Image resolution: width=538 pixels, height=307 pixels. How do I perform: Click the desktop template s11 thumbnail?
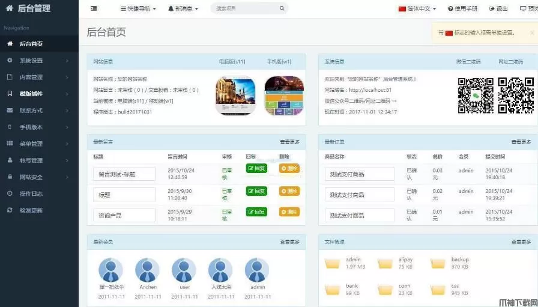(235, 96)
